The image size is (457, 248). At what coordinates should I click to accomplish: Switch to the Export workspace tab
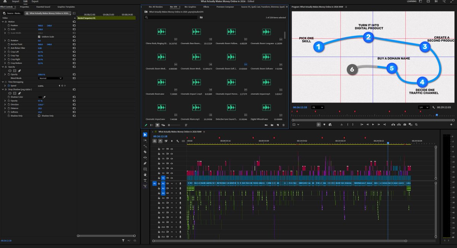[35, 2]
